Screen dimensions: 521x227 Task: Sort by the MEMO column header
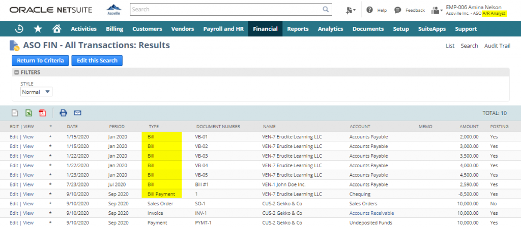click(x=426, y=126)
